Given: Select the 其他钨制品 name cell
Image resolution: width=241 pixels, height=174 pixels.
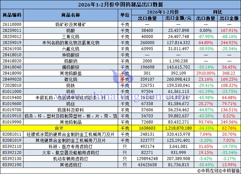Looking at the screenshot, I should (x=71, y=122).
